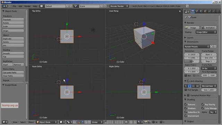Open Render properties tab camera icon

tap(193, 11)
